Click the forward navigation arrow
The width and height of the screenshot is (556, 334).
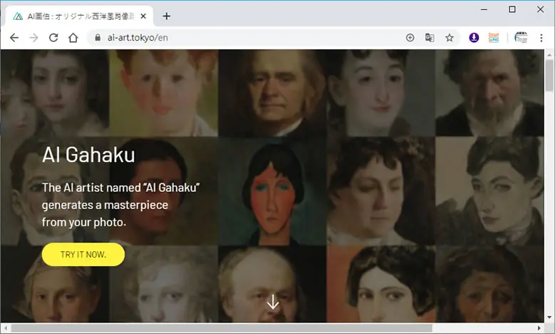(x=34, y=38)
